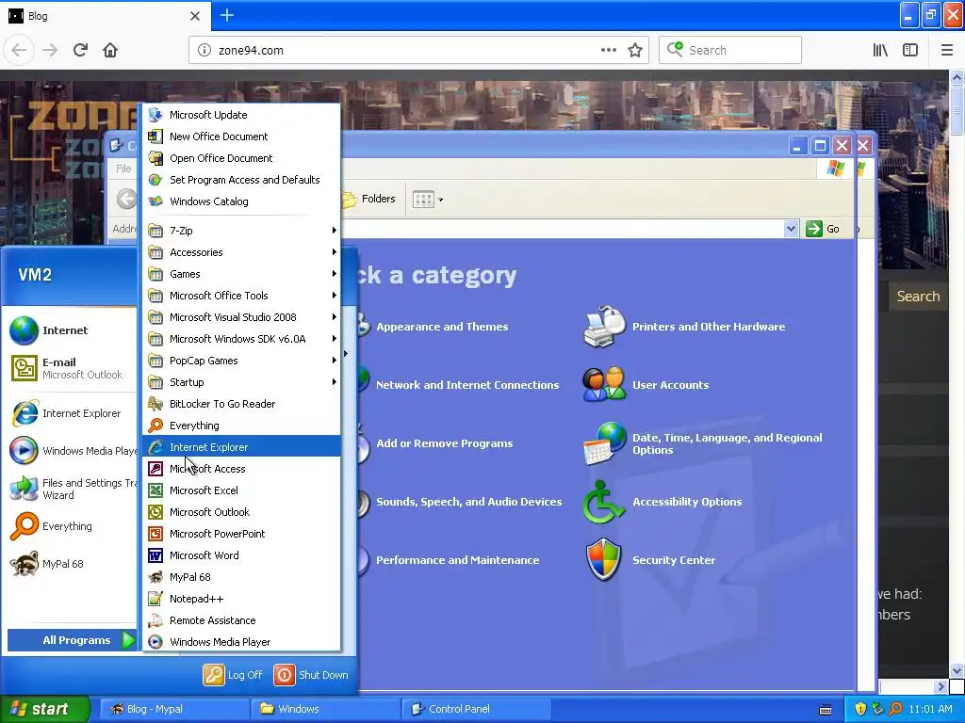Bookmark this page with the star icon
This screenshot has width=965, height=723.
point(635,51)
